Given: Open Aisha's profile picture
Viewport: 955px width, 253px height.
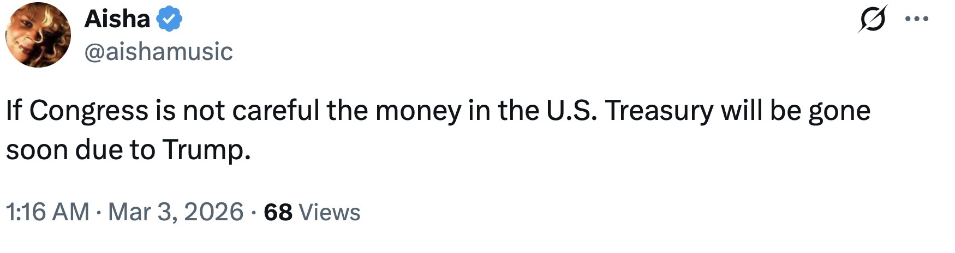Looking at the screenshot, I should coord(38,35).
